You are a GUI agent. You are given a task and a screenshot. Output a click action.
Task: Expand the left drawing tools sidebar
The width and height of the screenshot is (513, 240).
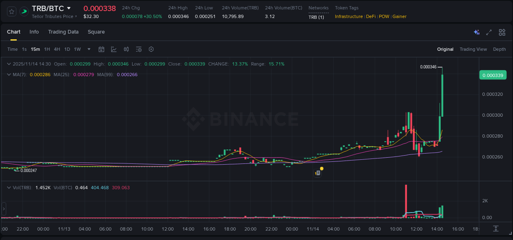click(x=3, y=208)
